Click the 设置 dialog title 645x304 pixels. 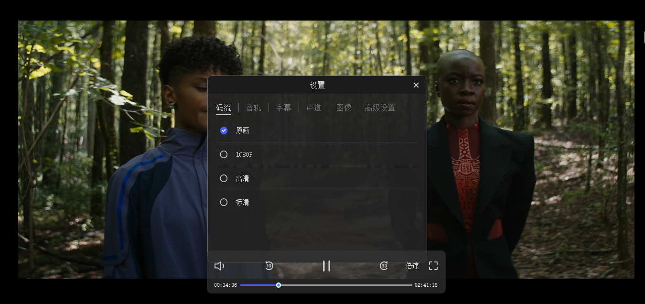pyautogui.click(x=317, y=85)
